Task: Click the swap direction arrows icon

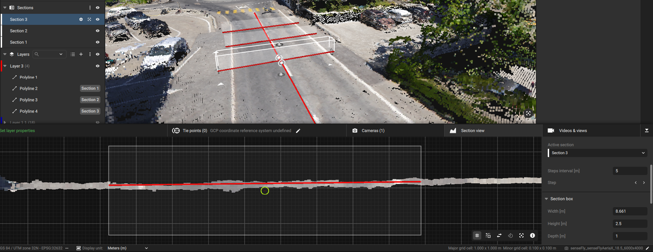Action: [x=499, y=235]
